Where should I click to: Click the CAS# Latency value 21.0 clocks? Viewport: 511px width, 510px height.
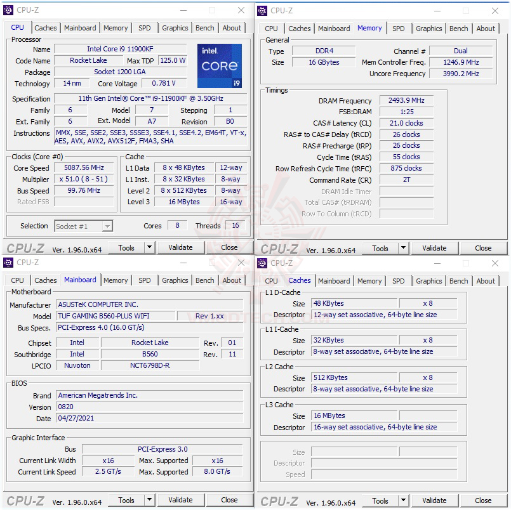(x=406, y=123)
